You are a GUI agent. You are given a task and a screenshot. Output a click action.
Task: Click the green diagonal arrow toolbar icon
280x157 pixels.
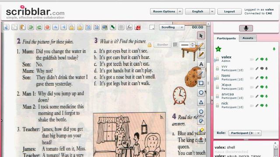113,27
